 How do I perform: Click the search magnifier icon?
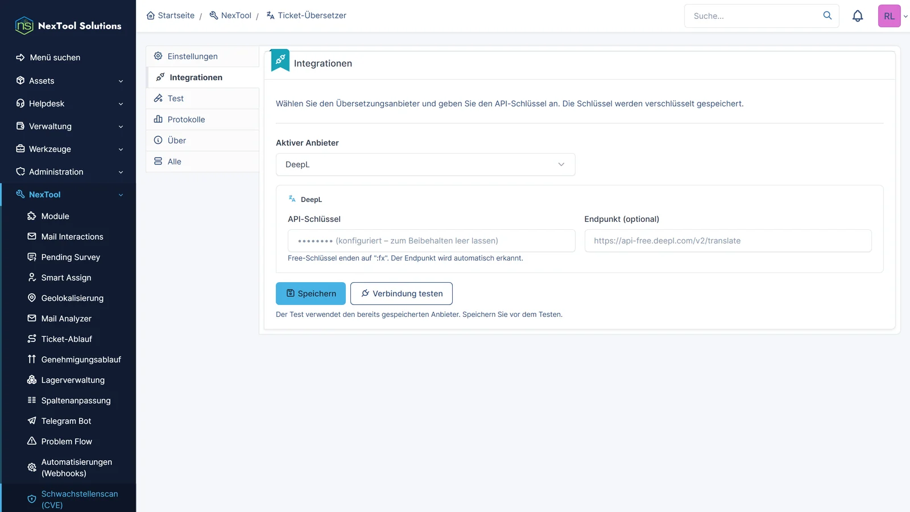(x=828, y=15)
